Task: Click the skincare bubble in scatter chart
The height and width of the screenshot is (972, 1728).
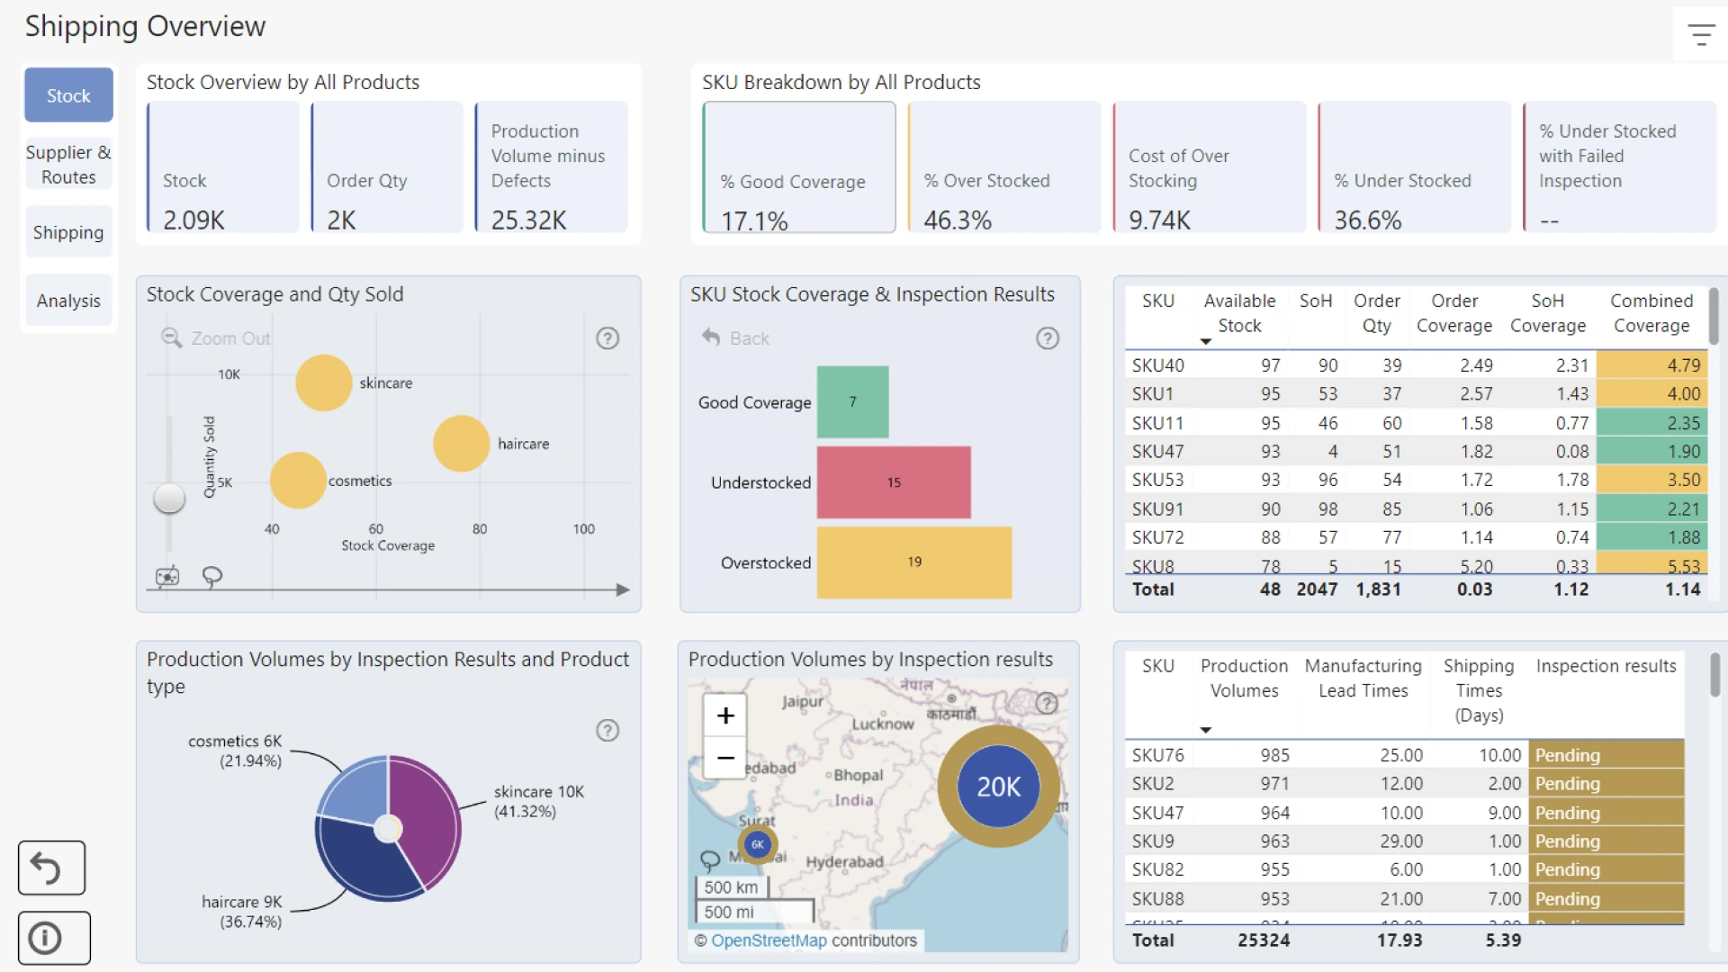Action: point(324,383)
